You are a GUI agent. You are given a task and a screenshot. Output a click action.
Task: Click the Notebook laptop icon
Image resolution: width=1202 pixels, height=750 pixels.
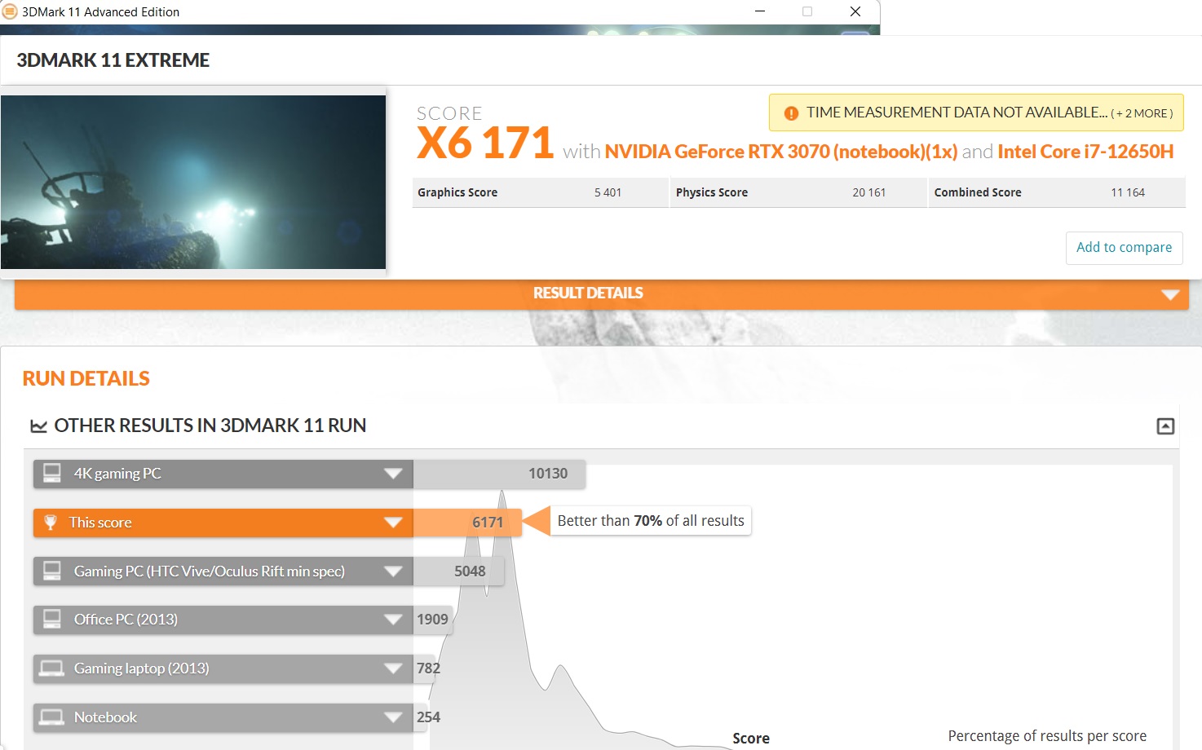(x=52, y=717)
